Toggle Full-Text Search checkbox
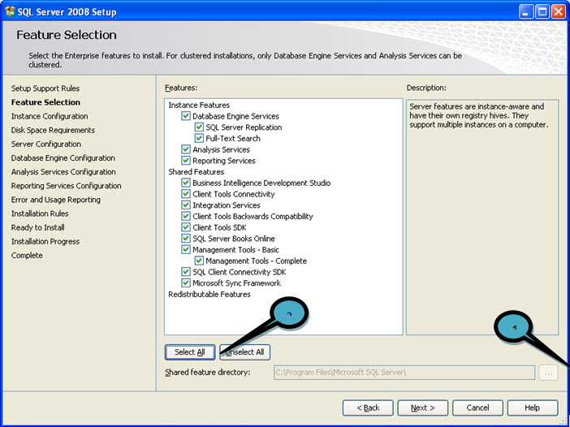 coord(199,138)
